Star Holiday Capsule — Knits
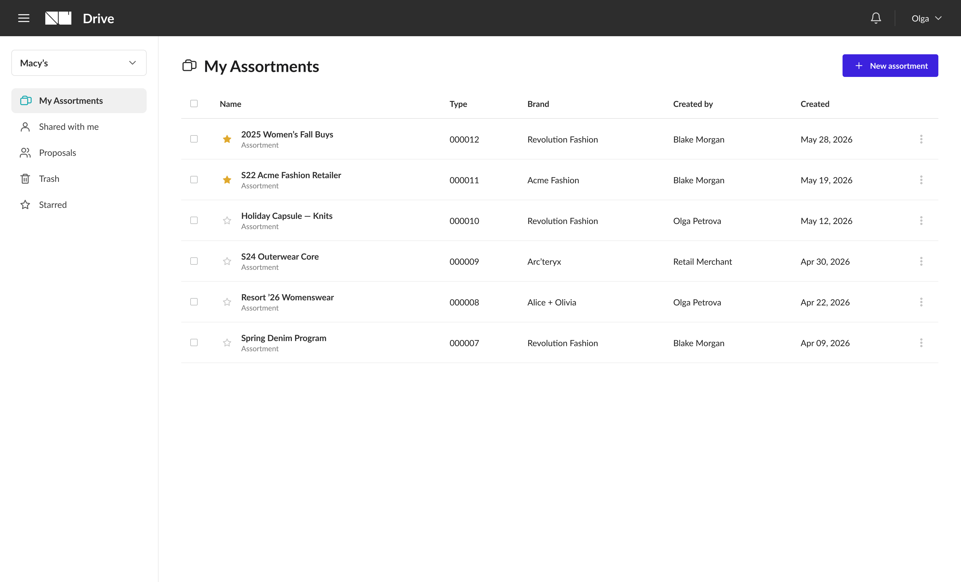This screenshot has height=582, width=961. 227,221
